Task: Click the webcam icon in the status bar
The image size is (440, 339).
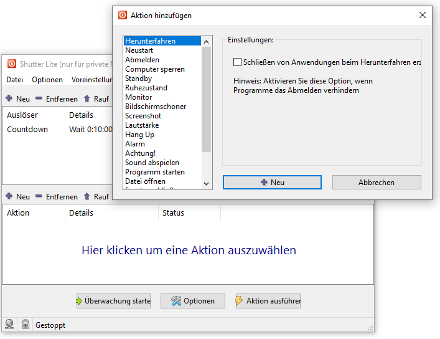Action: click(10, 325)
